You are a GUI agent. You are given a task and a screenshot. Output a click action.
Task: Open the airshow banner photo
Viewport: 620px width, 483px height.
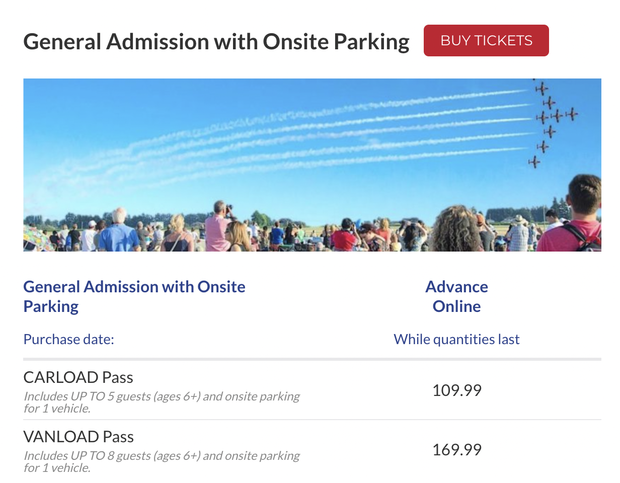click(312, 165)
